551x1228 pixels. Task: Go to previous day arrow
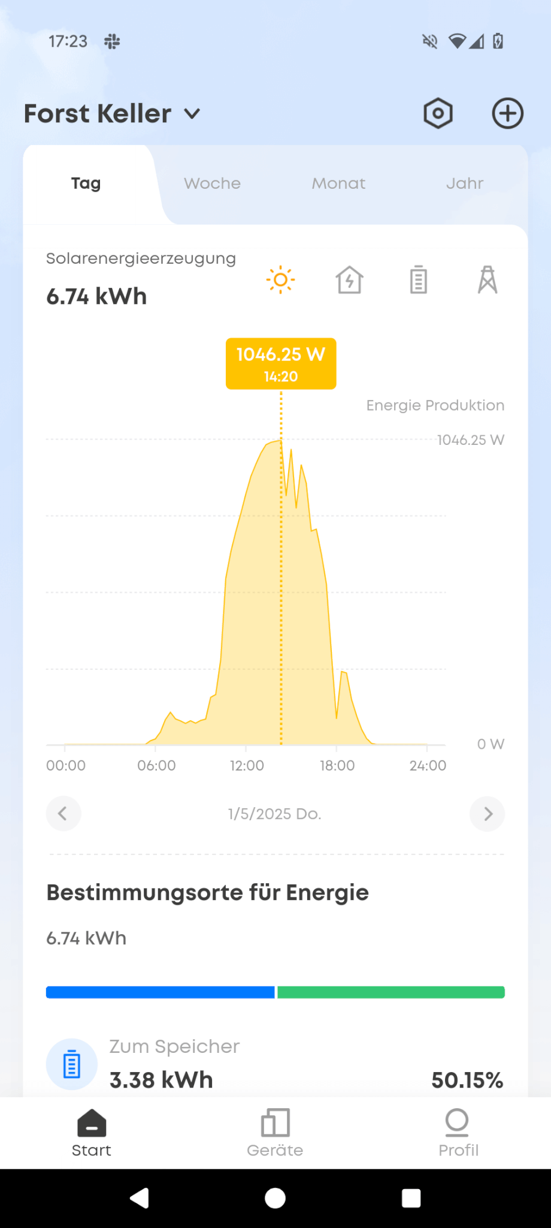coord(63,814)
